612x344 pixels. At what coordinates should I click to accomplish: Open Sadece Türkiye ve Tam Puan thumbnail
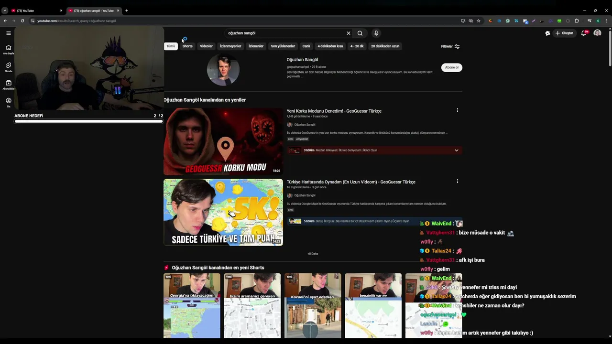pos(223,212)
